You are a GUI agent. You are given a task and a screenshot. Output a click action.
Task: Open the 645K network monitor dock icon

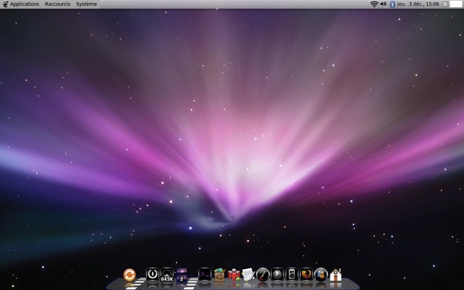point(167,274)
